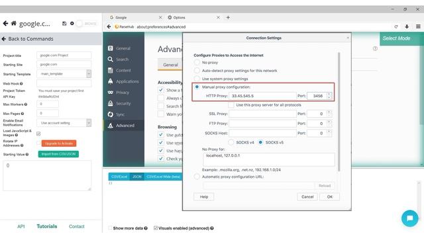The height and width of the screenshot is (238, 424).
Task: Close the Connection Settings dialog
Action: [348, 38]
